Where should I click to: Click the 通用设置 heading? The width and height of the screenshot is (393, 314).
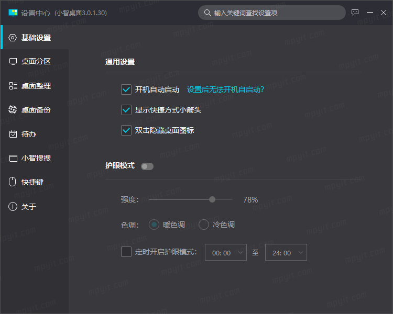pyautogui.click(x=120, y=62)
